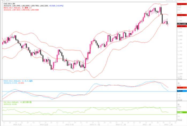Click the large black candle at the January peak drop

[162, 19]
